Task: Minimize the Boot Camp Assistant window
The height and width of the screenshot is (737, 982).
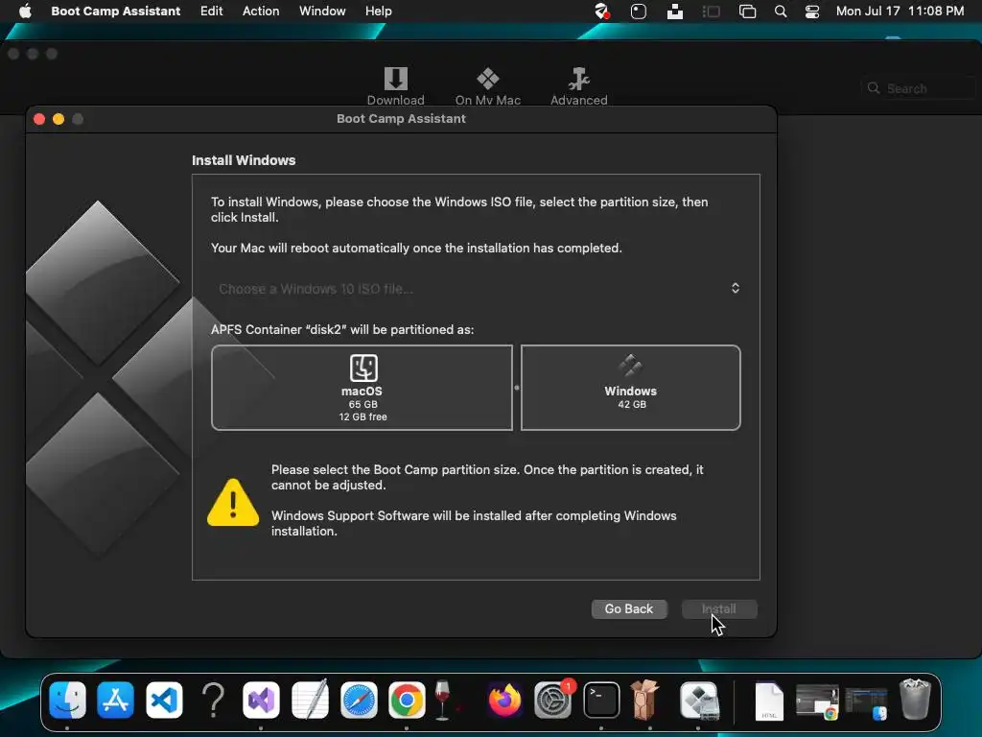Action: coord(58,119)
